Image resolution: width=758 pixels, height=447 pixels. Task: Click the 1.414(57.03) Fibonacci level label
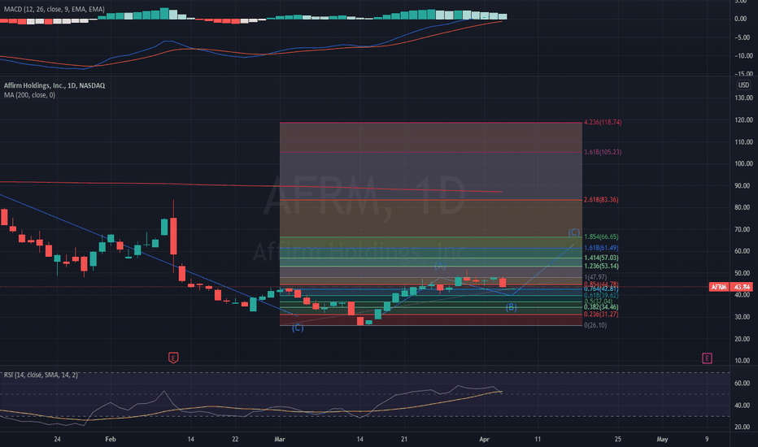click(601, 258)
